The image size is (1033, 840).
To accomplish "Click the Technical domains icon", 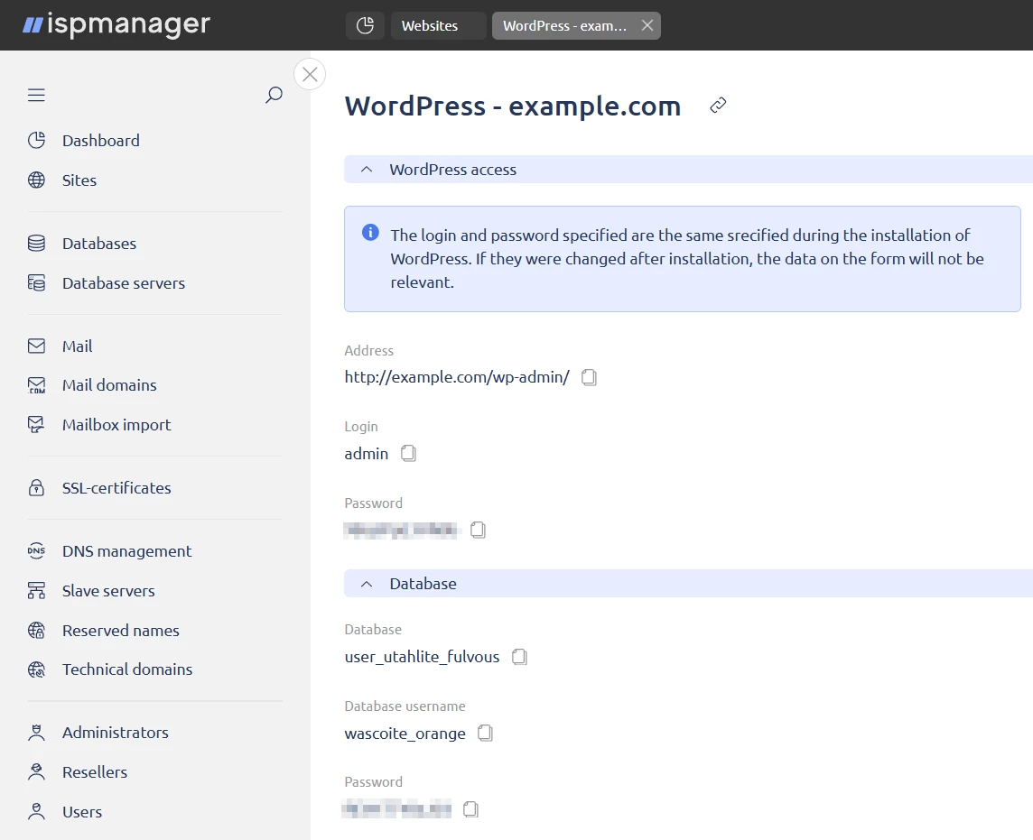I will [37, 669].
